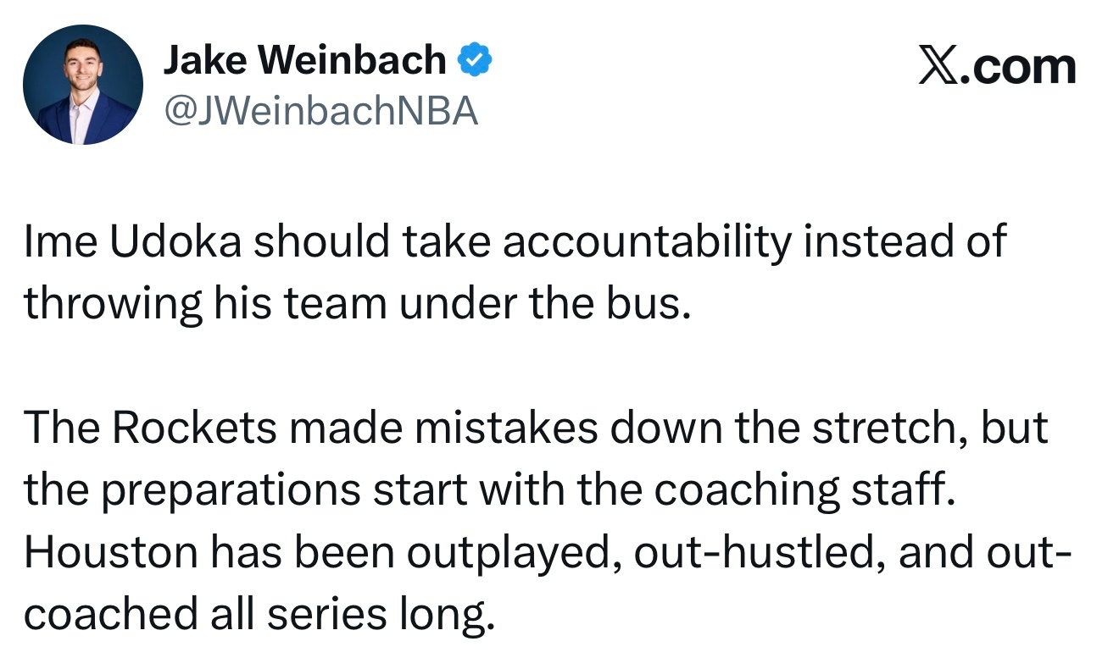
Task: Click the words "instead of" in the first line
Action: [905, 241]
